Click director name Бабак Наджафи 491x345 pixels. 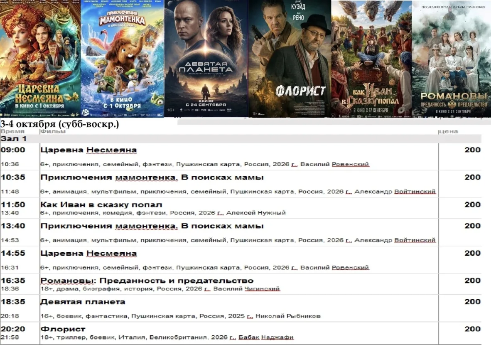pos(266,338)
